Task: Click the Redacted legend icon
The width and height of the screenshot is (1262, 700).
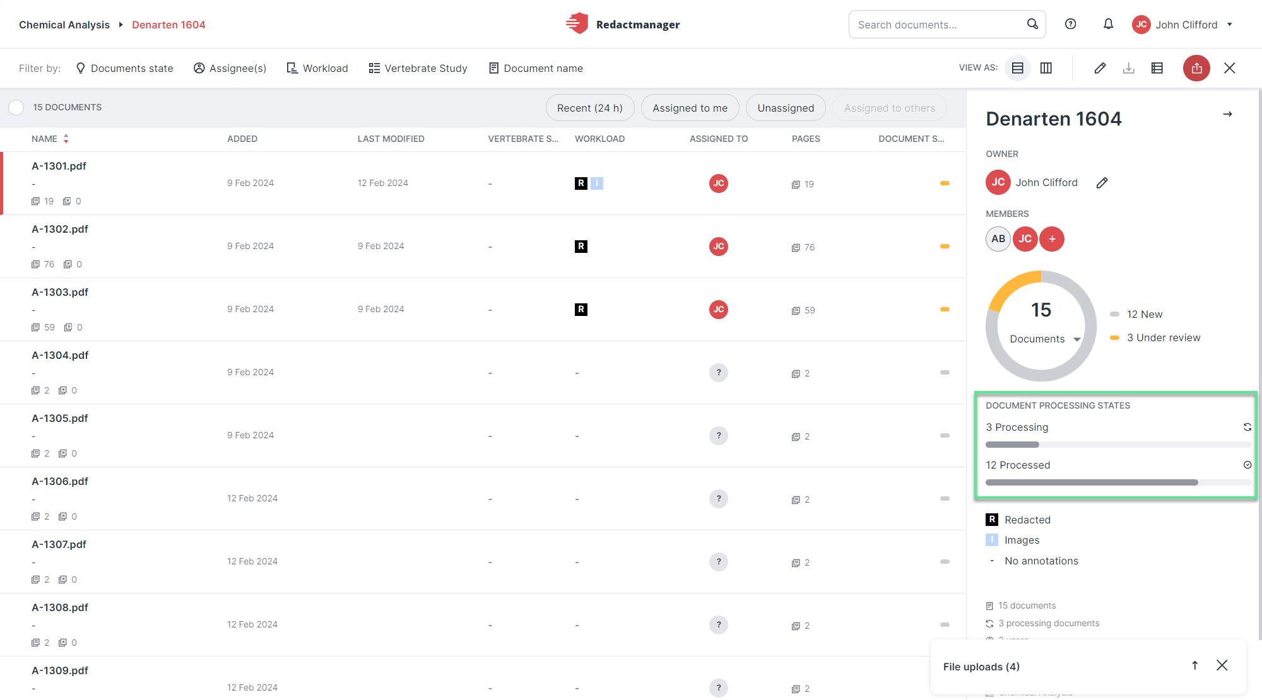Action: coord(992,520)
